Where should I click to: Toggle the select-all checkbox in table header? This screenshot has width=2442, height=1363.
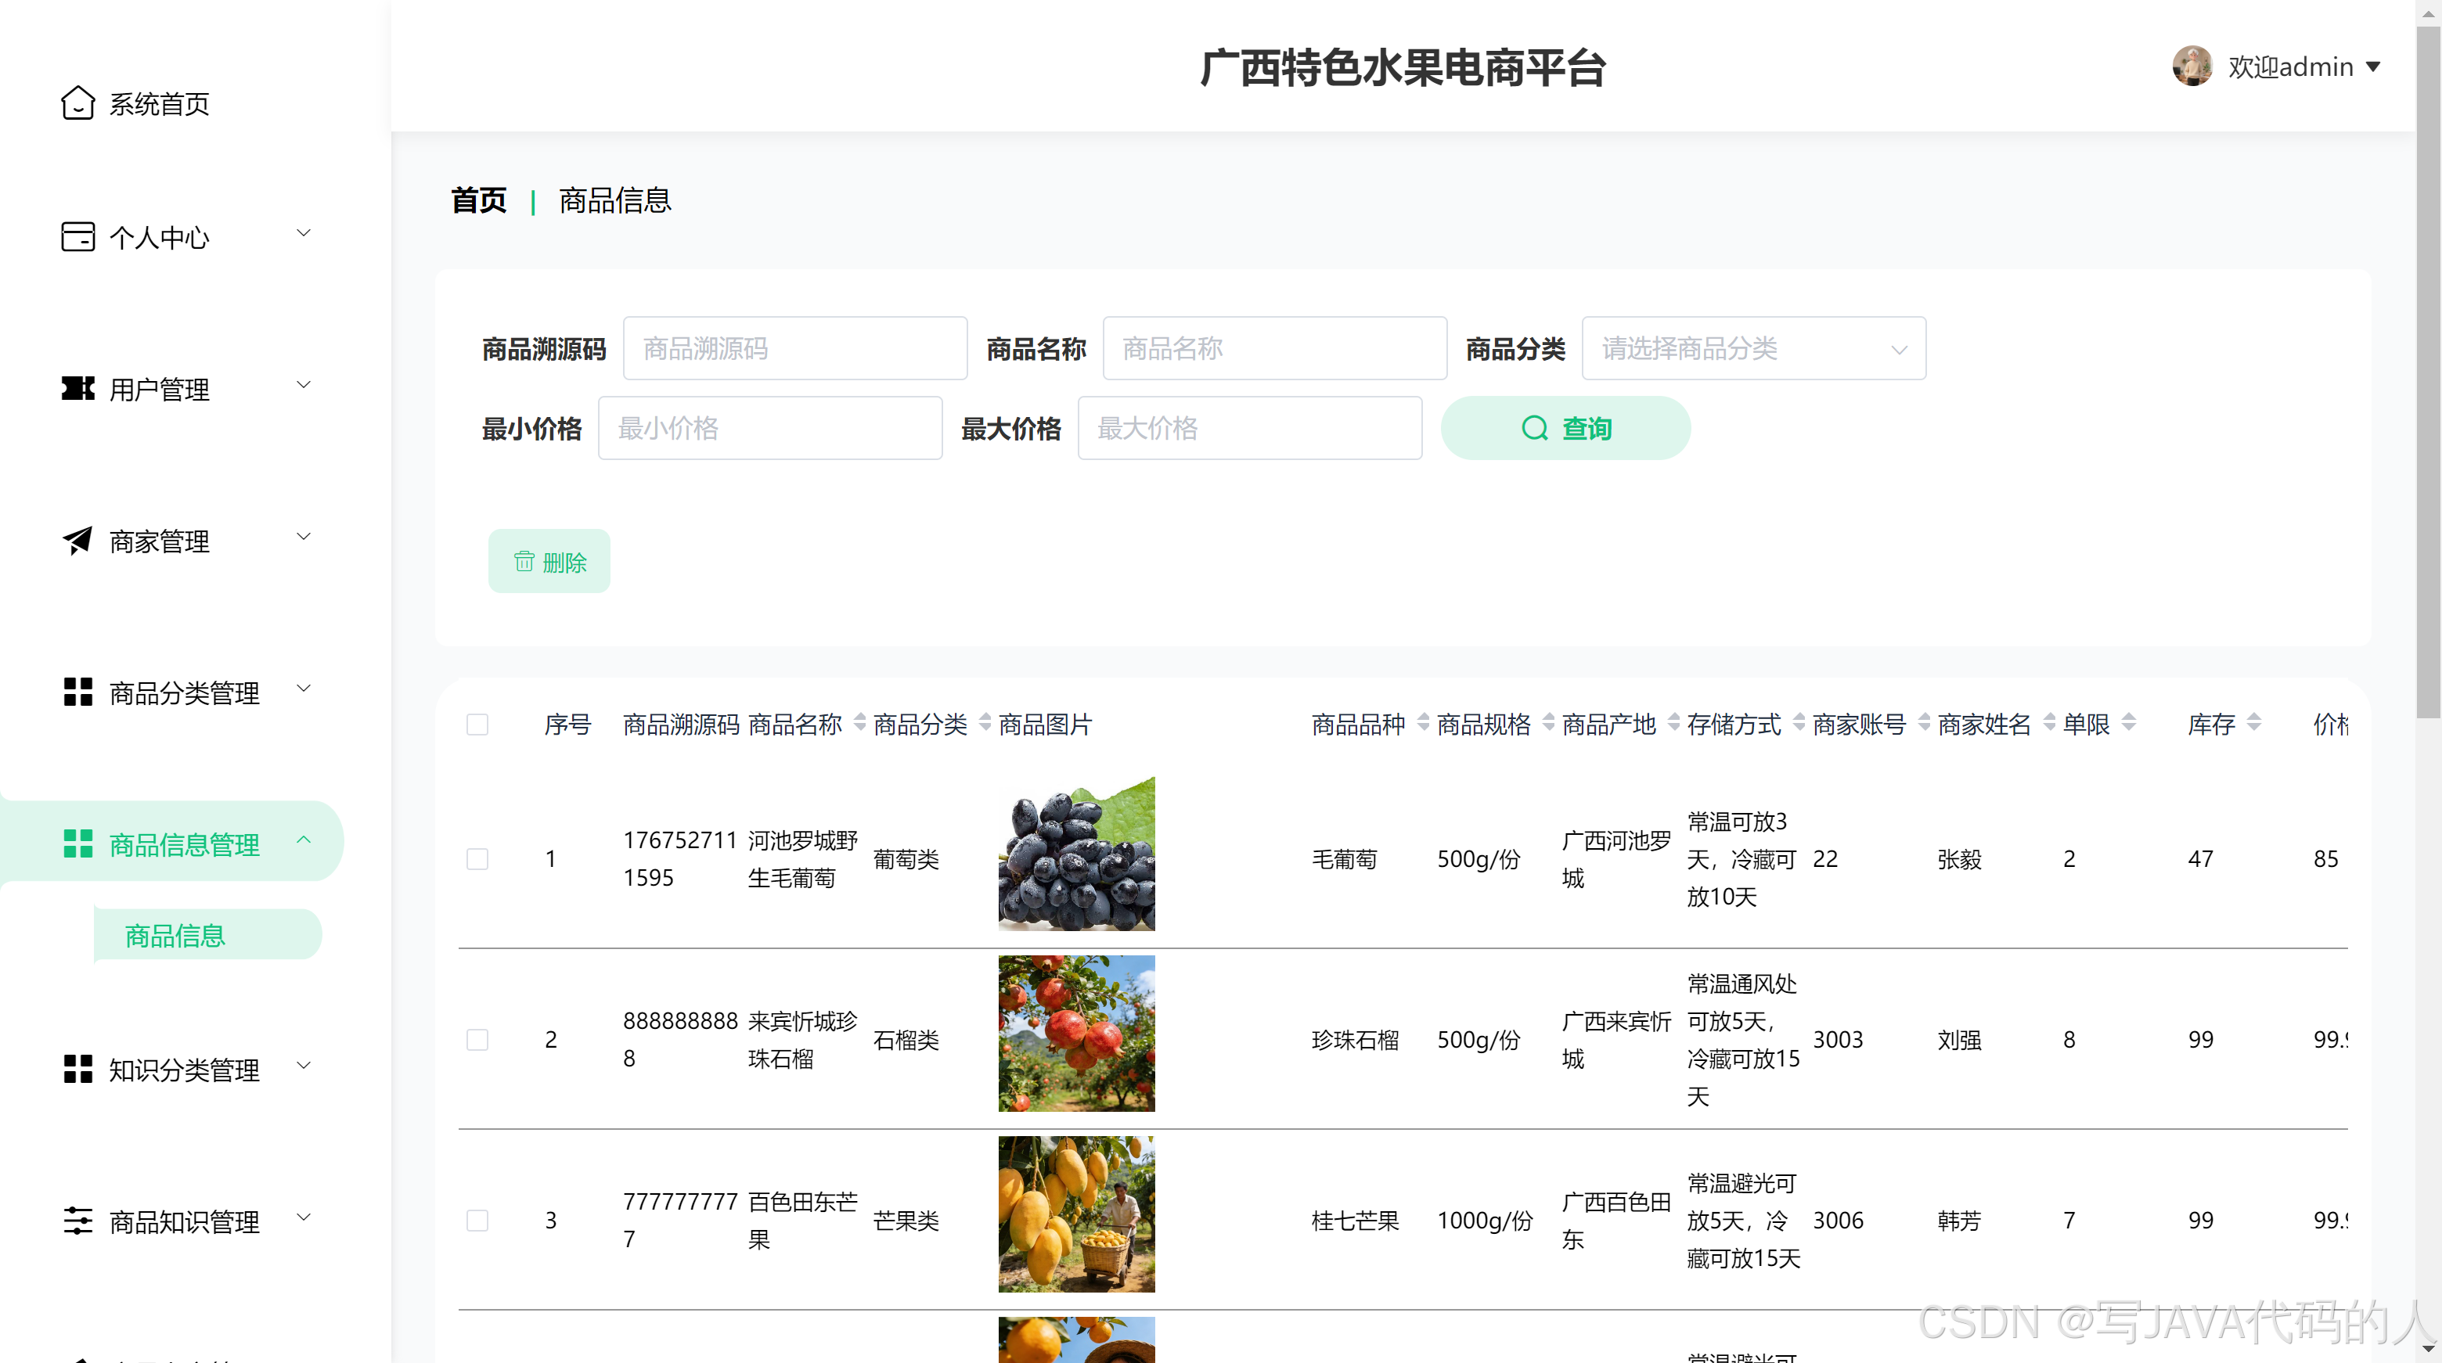click(477, 725)
